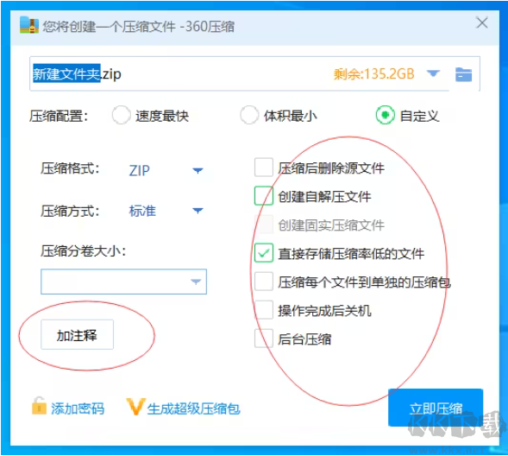Select the 体积最小 radio option
The image size is (508, 456).
pos(249,115)
